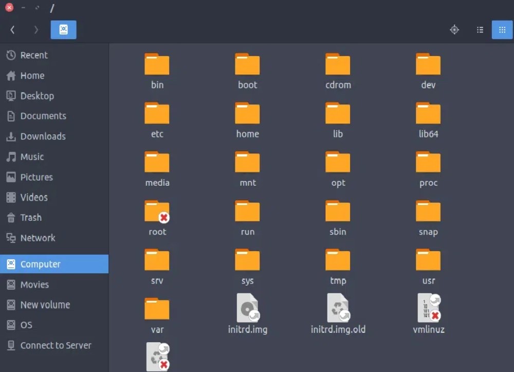Screen dimensions: 514x372
Task: Click the grid view toggle button
Action: pyautogui.click(x=502, y=29)
